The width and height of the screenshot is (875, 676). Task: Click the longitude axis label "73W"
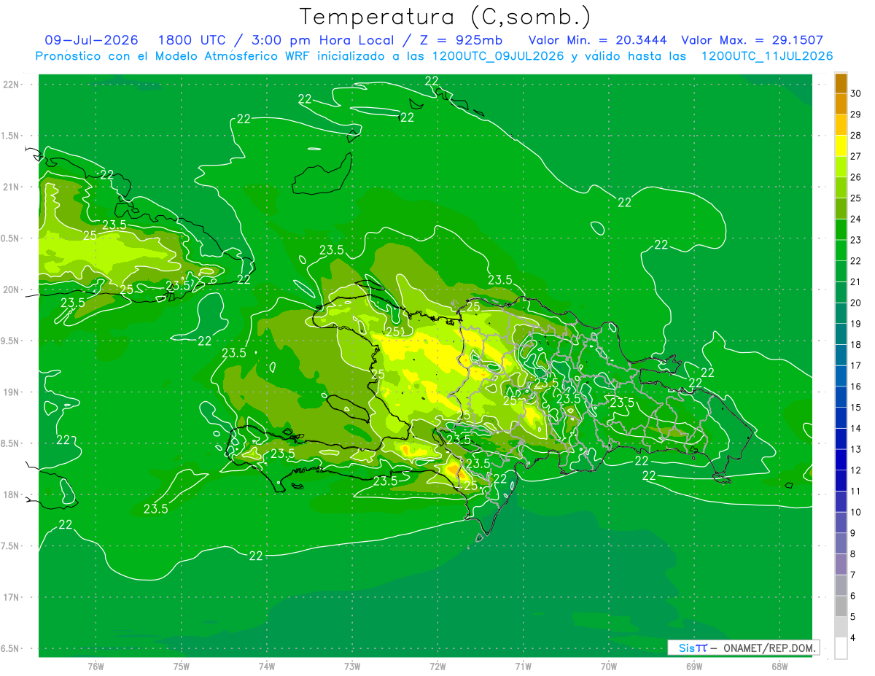click(352, 666)
